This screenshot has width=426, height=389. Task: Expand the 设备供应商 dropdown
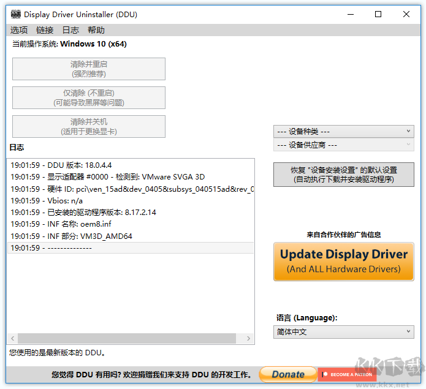pos(344,145)
